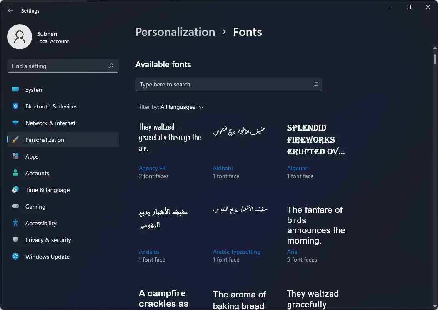Open the Agency FB font details
Viewport: 438px width, 310px height.
(x=152, y=168)
